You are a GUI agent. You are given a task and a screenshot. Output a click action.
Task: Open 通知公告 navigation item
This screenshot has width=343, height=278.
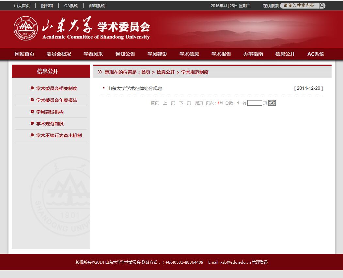[125, 54]
